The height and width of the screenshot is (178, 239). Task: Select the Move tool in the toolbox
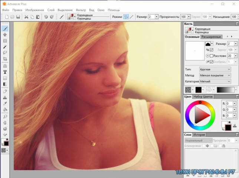coord(5,35)
